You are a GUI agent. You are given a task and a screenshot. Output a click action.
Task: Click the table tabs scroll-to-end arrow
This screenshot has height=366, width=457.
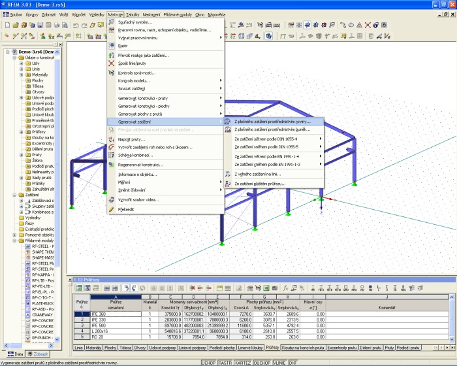(x=452, y=348)
